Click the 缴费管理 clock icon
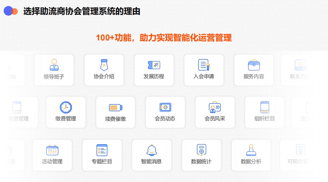Image resolution: width=328 pixels, height=182 pixels. pos(66,107)
